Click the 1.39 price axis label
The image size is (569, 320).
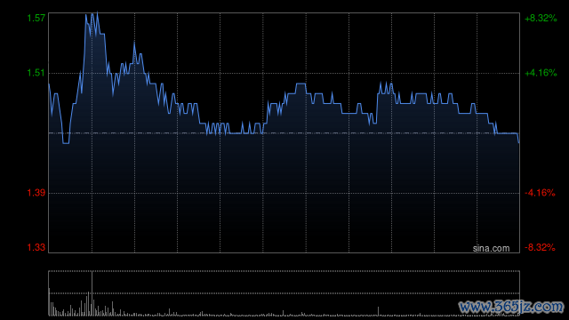[x=36, y=193]
